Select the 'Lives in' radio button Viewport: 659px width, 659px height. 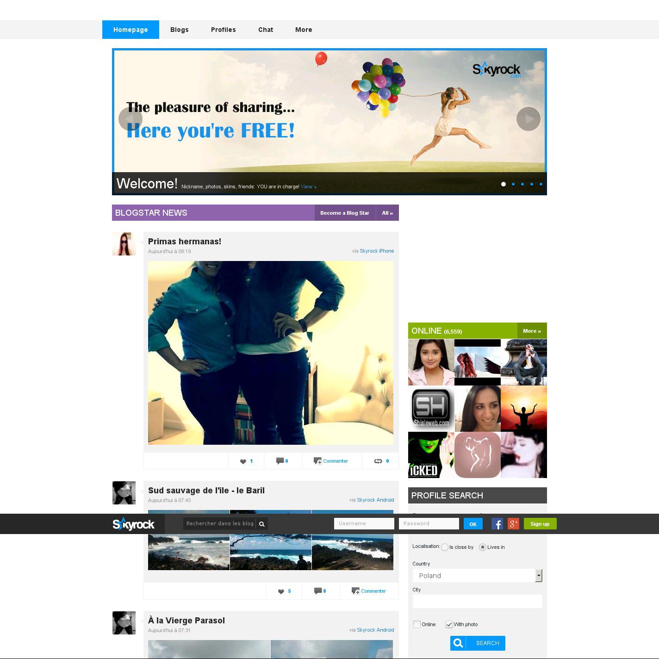483,547
